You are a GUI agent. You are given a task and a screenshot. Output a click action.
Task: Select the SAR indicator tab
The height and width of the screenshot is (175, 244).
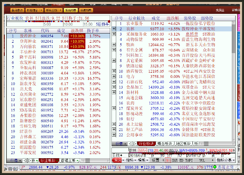tap(175, 160)
